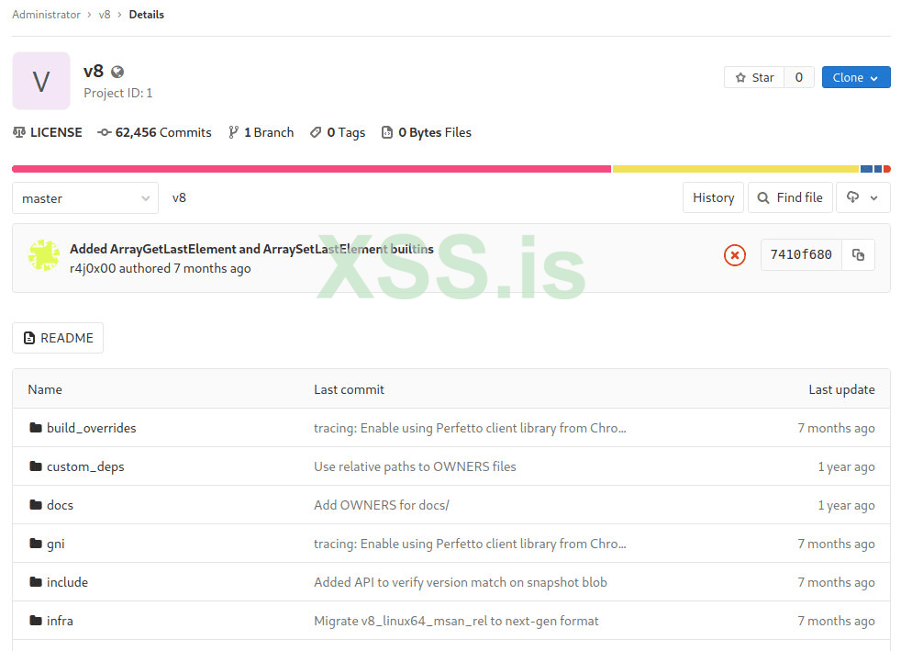Click the public visibility globe icon
Screen dimensions: 901x651
tap(117, 72)
